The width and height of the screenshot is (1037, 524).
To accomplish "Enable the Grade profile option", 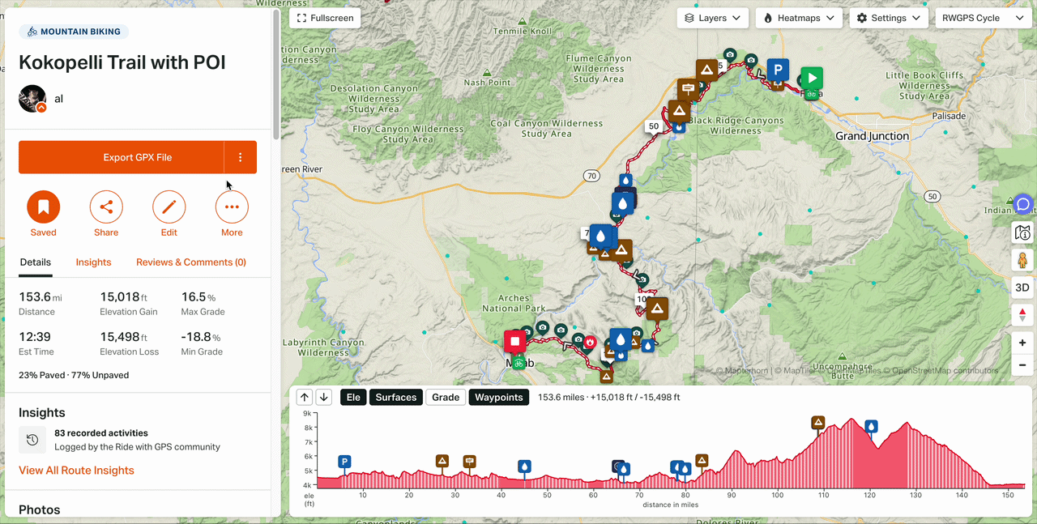I will [x=446, y=397].
